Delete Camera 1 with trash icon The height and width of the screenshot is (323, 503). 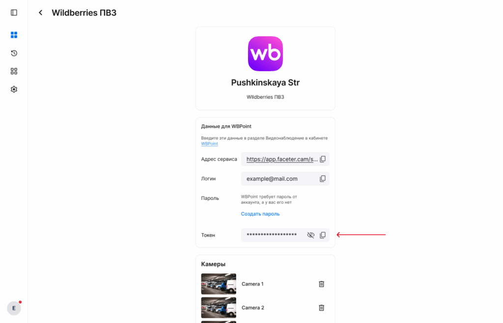pyautogui.click(x=322, y=284)
